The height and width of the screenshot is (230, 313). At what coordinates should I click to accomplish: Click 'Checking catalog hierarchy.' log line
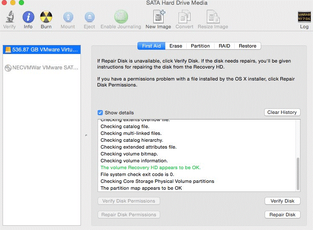[132, 140]
